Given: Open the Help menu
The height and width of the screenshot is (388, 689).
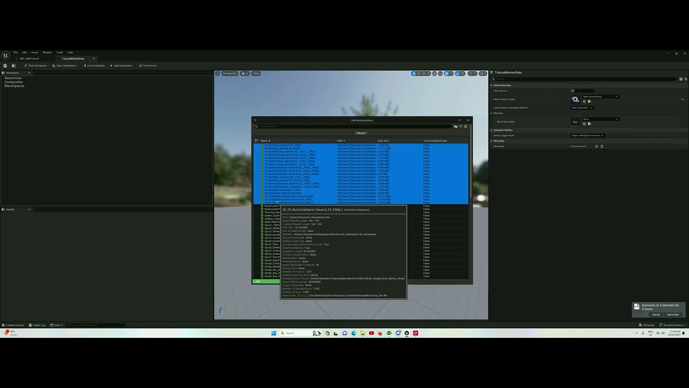Looking at the screenshot, I should (x=70, y=52).
